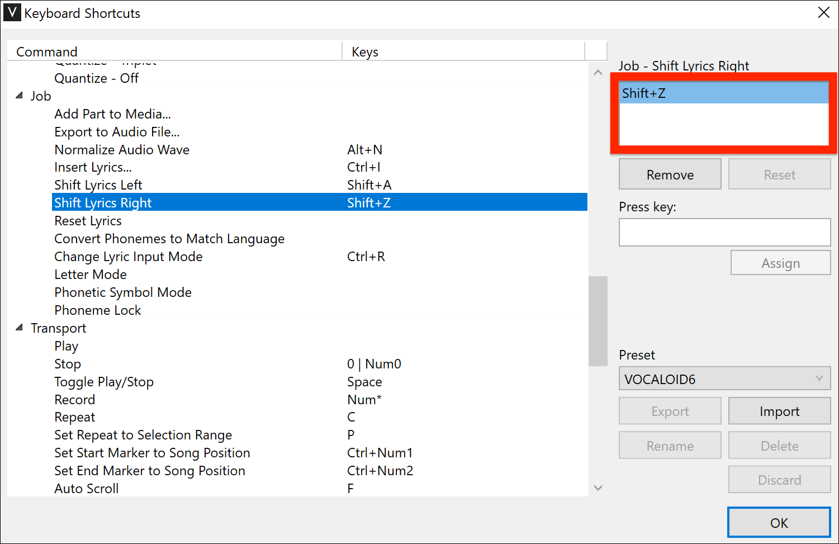Viewport: 839px width, 544px height.
Task: Select the Toggle Play/Stop command
Action: [104, 381]
